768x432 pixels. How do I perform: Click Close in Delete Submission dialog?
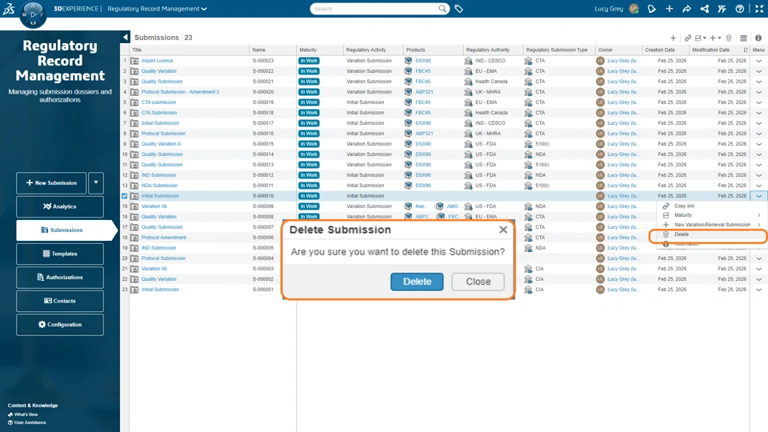pyautogui.click(x=478, y=282)
